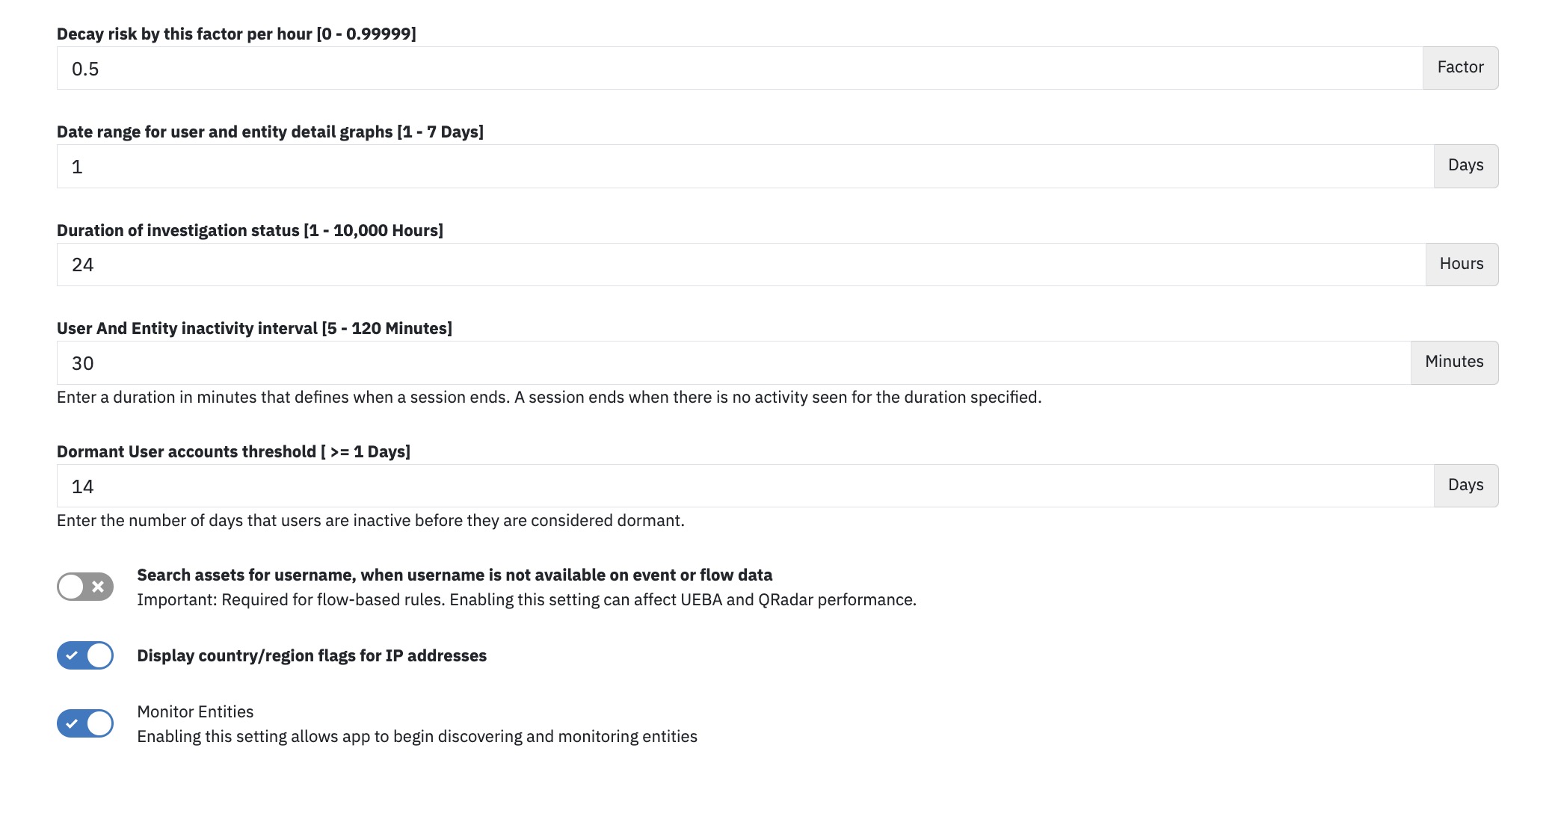Click the Minutes unit label
1555x825 pixels.
tap(1454, 362)
